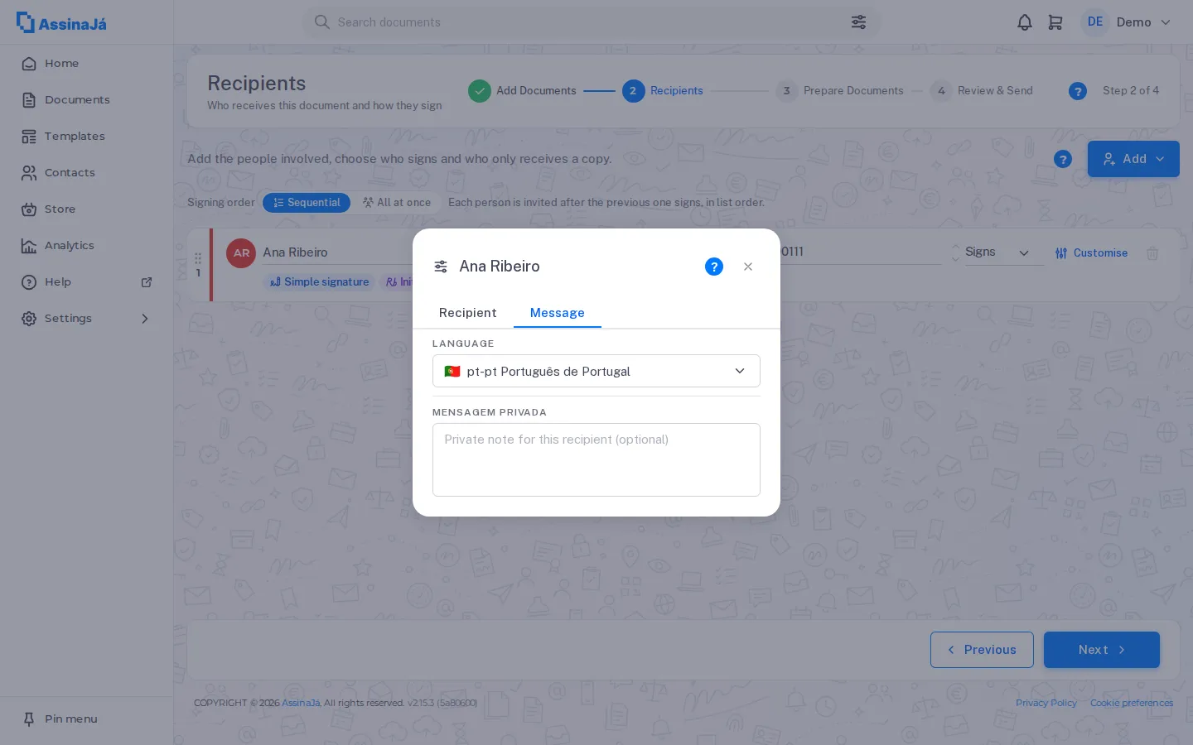Select Sequential signing order
Viewport: 1193px width, 745px height.
pyautogui.click(x=307, y=203)
